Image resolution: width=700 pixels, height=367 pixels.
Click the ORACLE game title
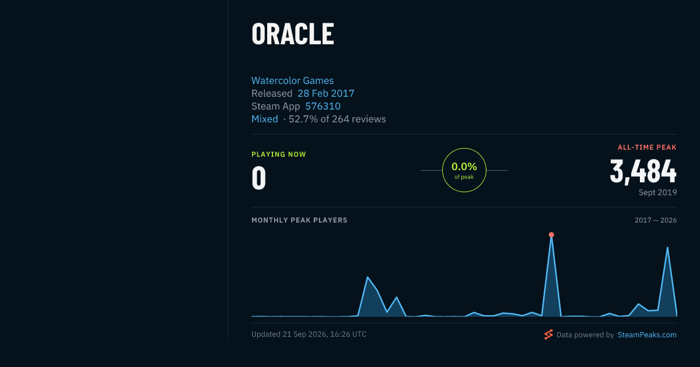[293, 34]
